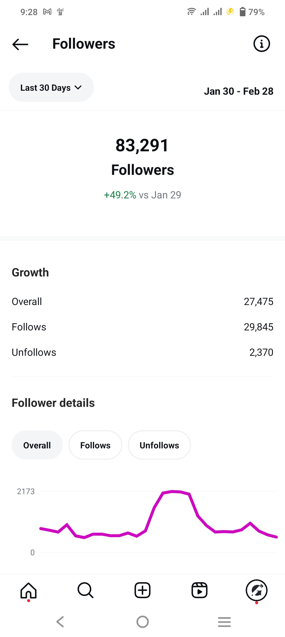Select the Overall chart filter chip

[37, 445]
